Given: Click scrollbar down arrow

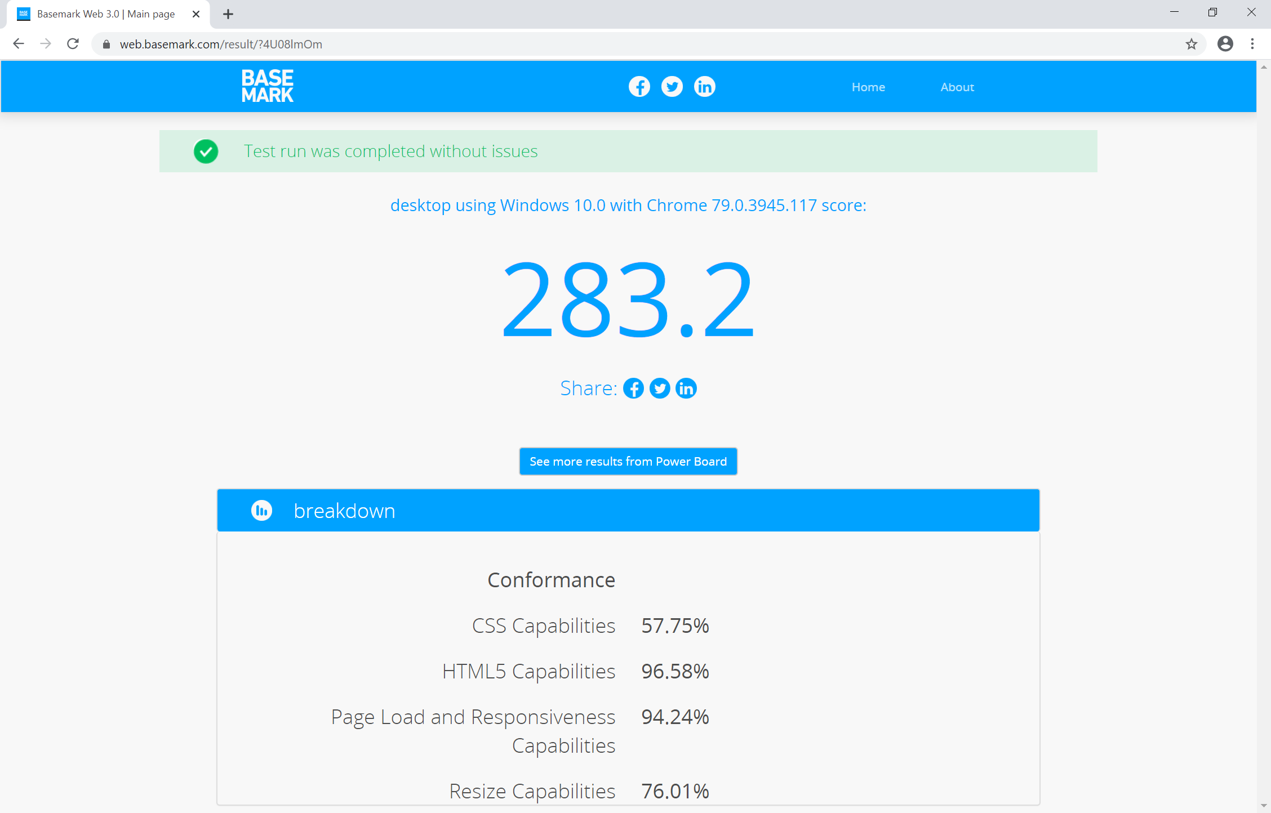Looking at the screenshot, I should (1264, 806).
